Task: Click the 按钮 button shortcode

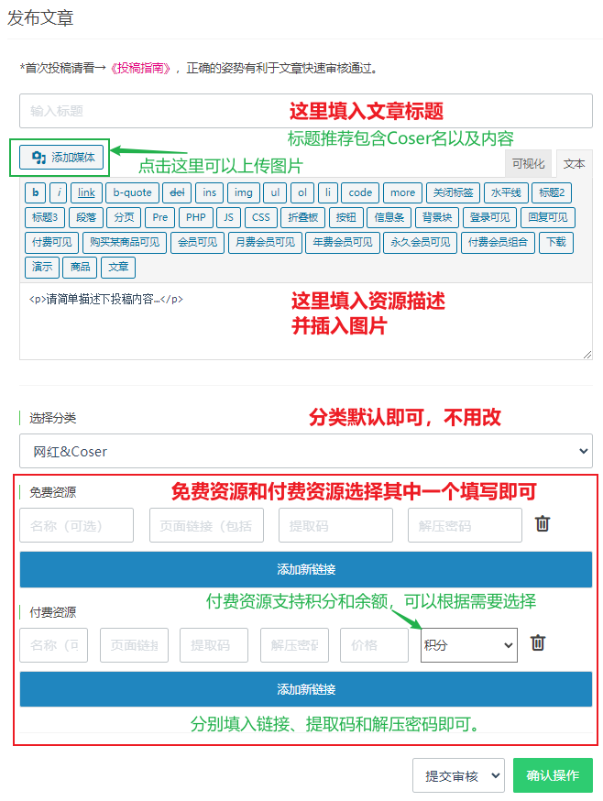Action: pyautogui.click(x=346, y=217)
